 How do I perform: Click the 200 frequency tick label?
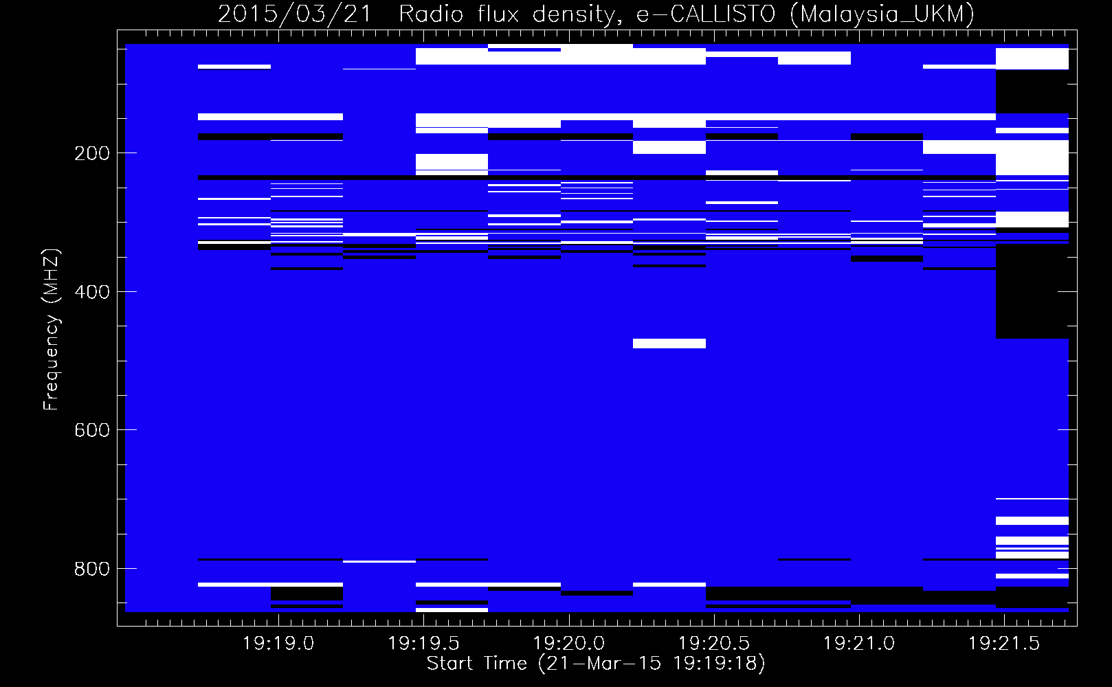[92, 153]
